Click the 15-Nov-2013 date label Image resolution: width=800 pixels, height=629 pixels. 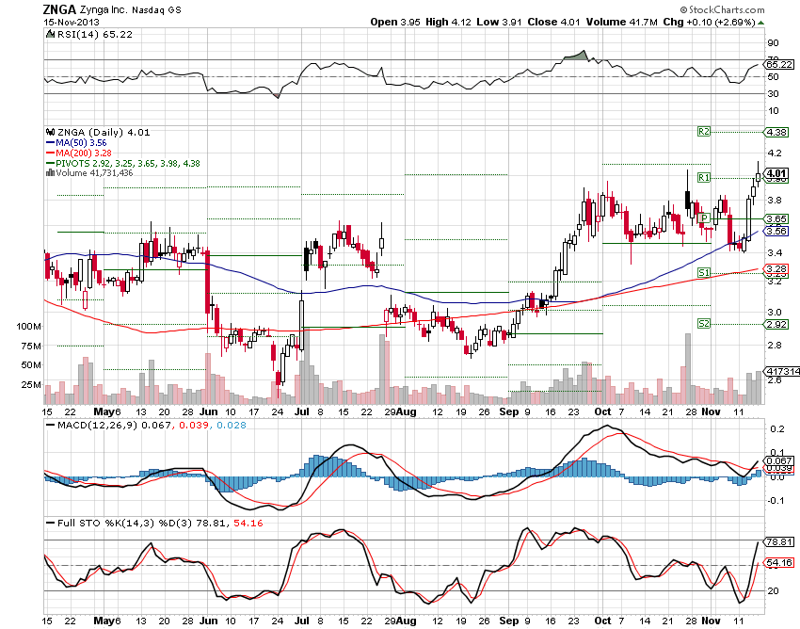click(72, 22)
